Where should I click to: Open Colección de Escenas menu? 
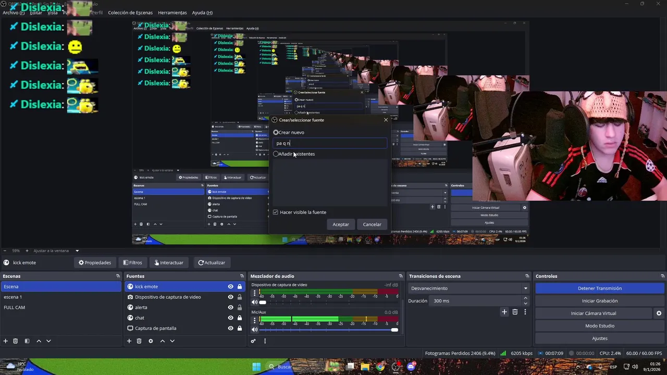click(x=130, y=12)
